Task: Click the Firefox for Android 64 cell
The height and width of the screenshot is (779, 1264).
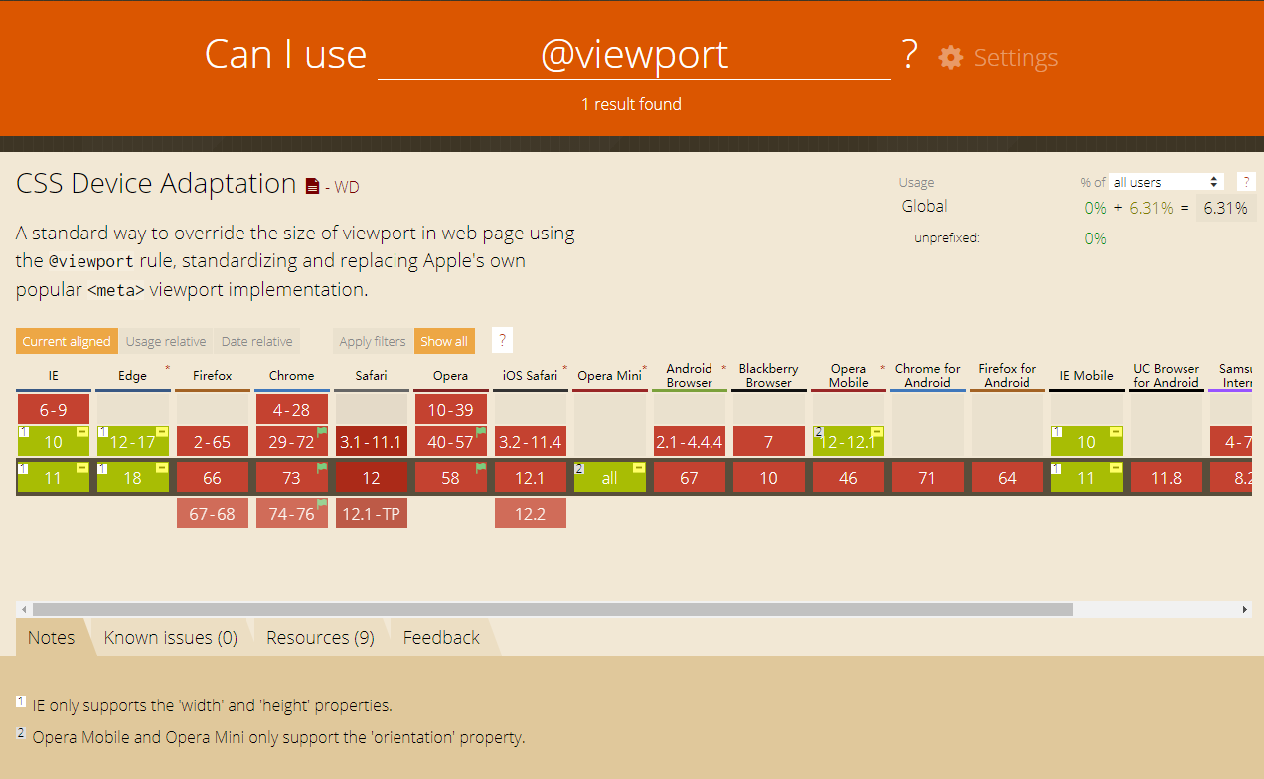Action: pos(1008,478)
